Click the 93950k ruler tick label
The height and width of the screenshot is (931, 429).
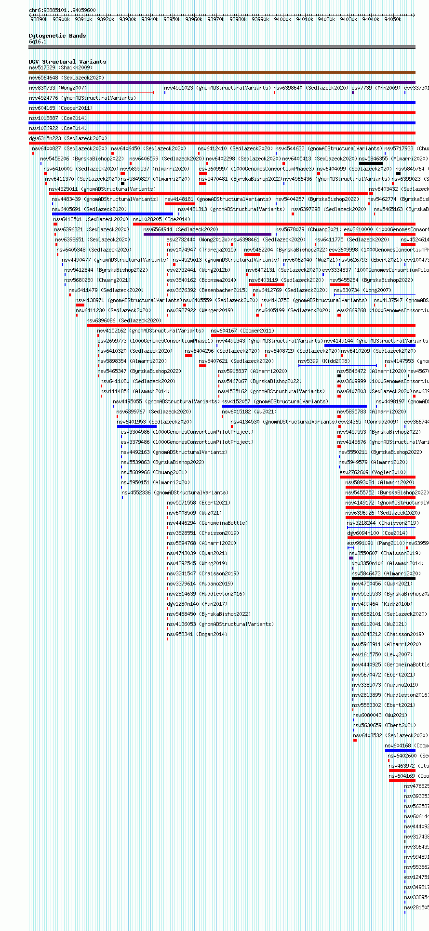[x=172, y=19]
